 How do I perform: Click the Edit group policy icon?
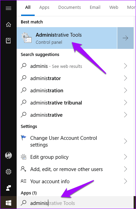(23, 157)
